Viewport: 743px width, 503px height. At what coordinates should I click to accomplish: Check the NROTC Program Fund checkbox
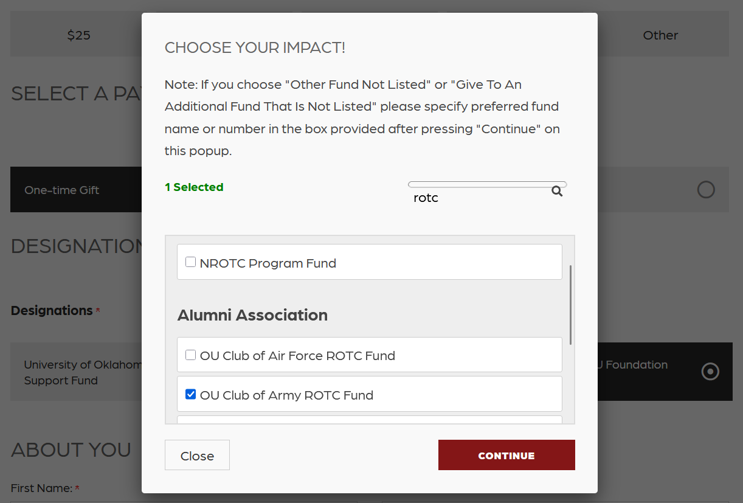tap(190, 263)
